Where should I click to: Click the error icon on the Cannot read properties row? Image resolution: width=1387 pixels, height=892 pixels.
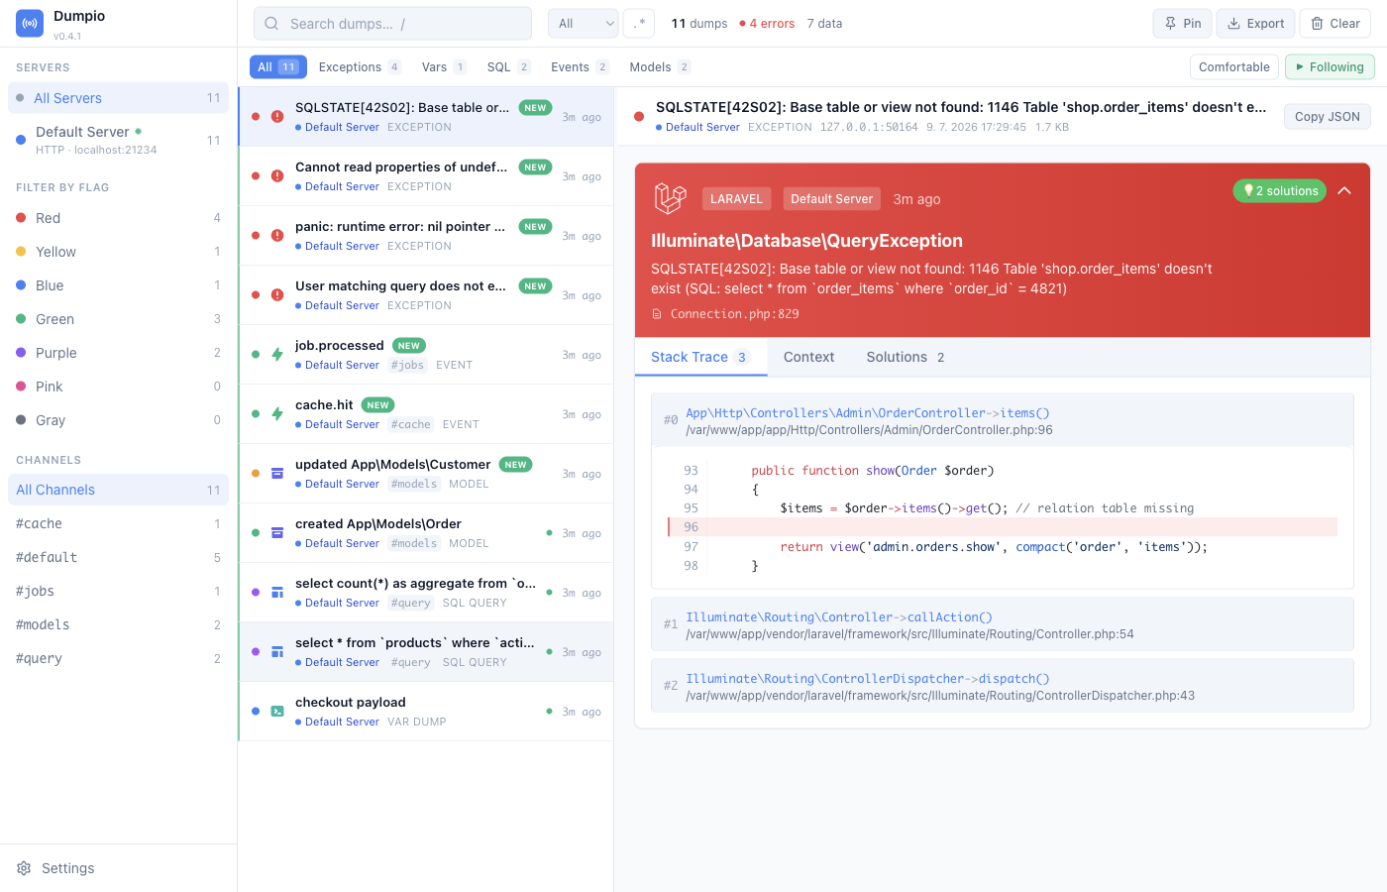(x=277, y=176)
